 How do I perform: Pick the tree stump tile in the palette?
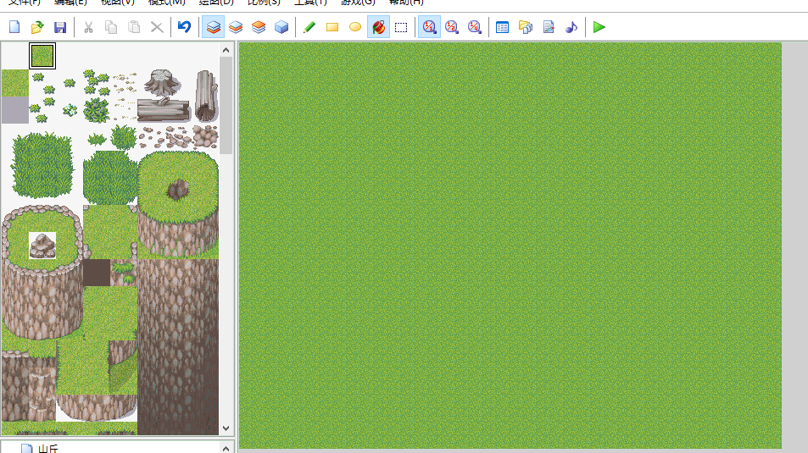pyautogui.click(x=164, y=83)
